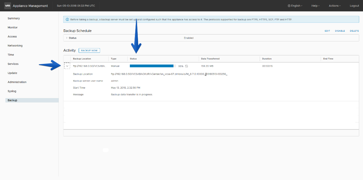Click the Duration column header

tap(267, 59)
